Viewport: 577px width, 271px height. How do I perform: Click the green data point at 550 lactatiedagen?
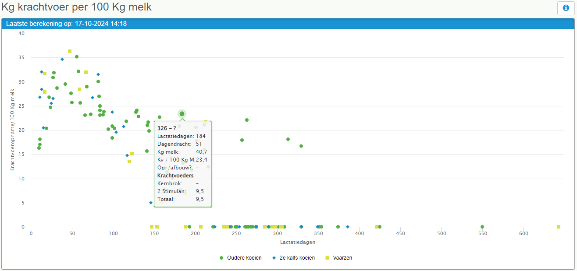[x=482, y=227]
